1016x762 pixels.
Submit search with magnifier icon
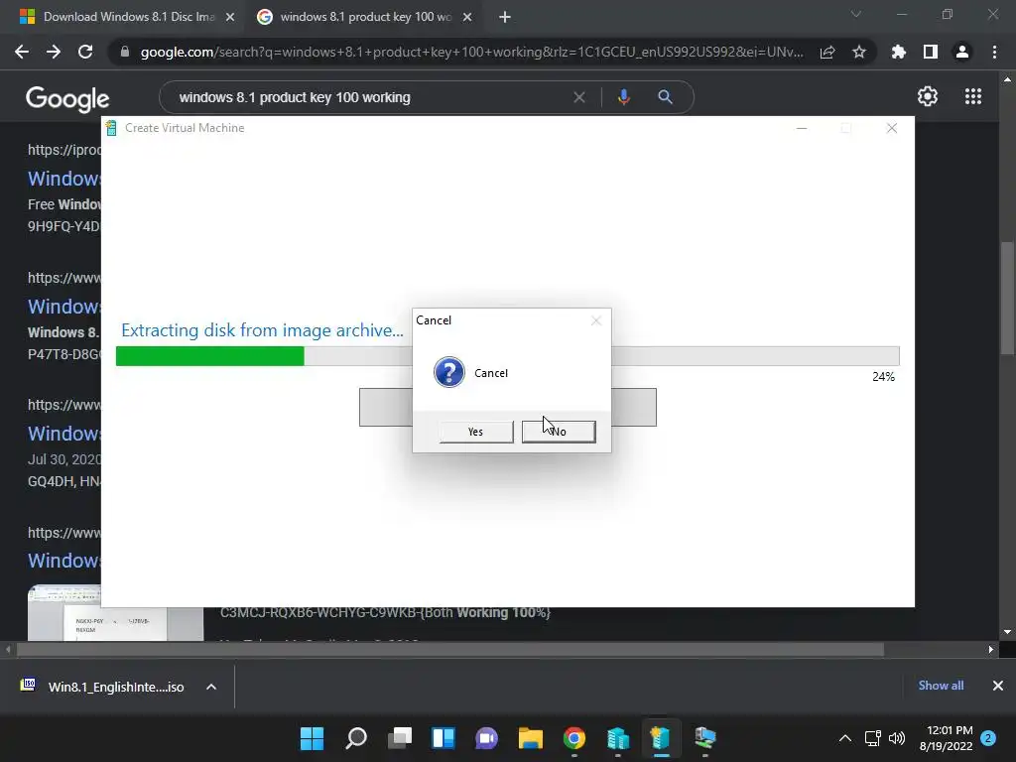[x=666, y=97]
